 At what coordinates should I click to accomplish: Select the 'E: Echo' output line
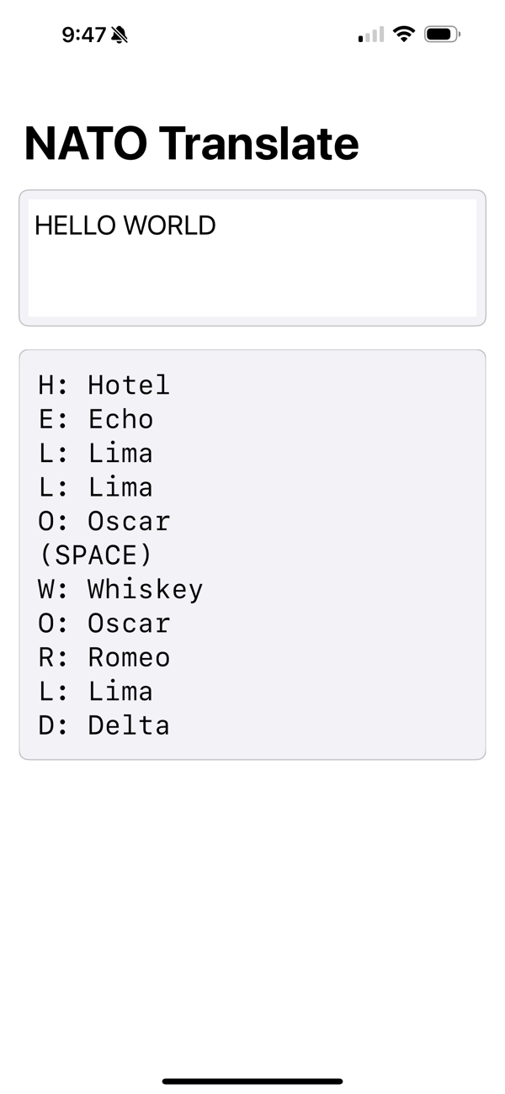pyautogui.click(x=94, y=419)
